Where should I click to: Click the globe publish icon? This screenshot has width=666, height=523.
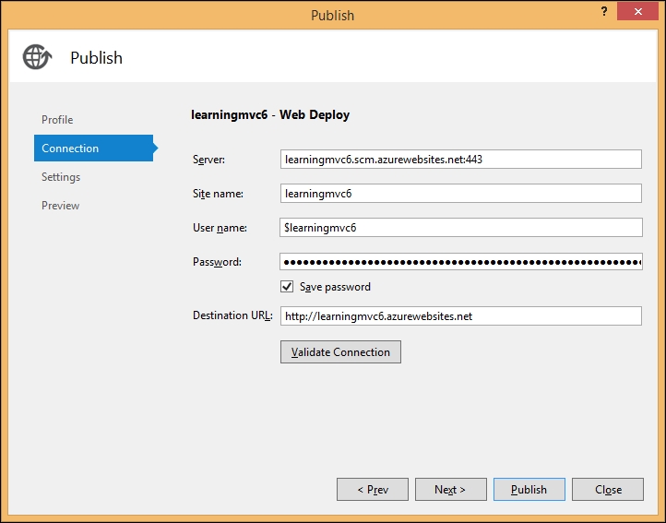[x=38, y=57]
